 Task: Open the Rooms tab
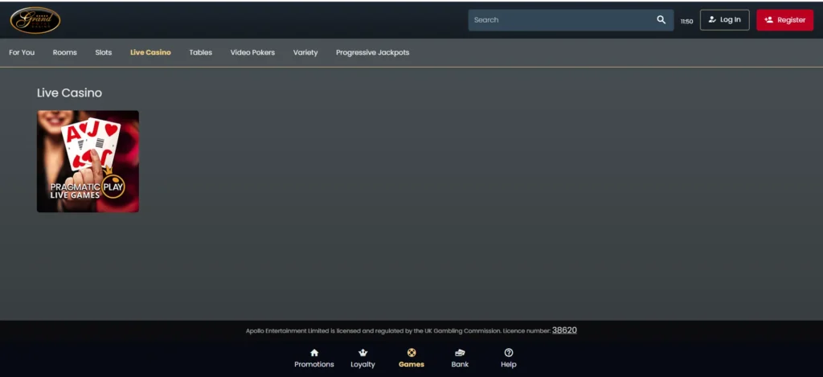[64, 52]
